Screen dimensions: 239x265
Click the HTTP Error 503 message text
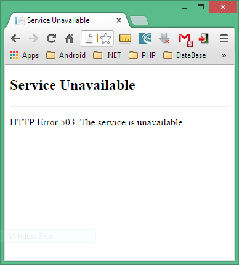(97, 122)
